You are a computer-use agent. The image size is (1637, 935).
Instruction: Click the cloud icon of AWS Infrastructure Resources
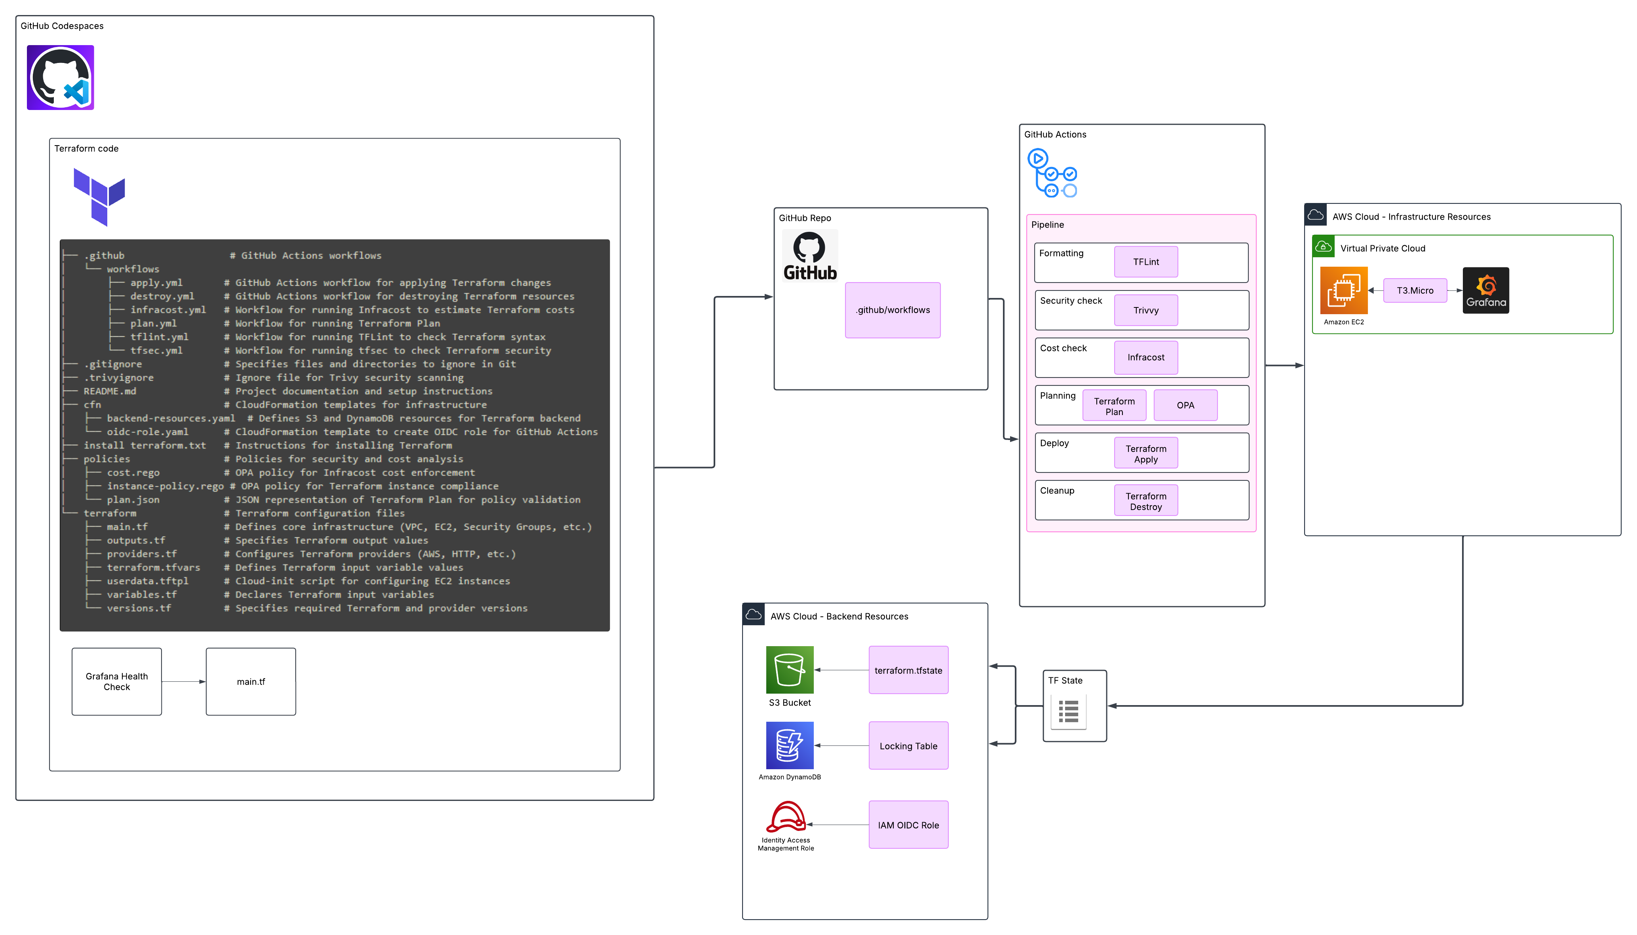coord(1314,215)
